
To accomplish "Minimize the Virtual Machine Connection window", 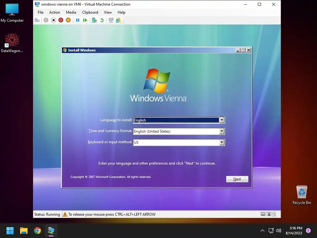I will coord(245,4).
